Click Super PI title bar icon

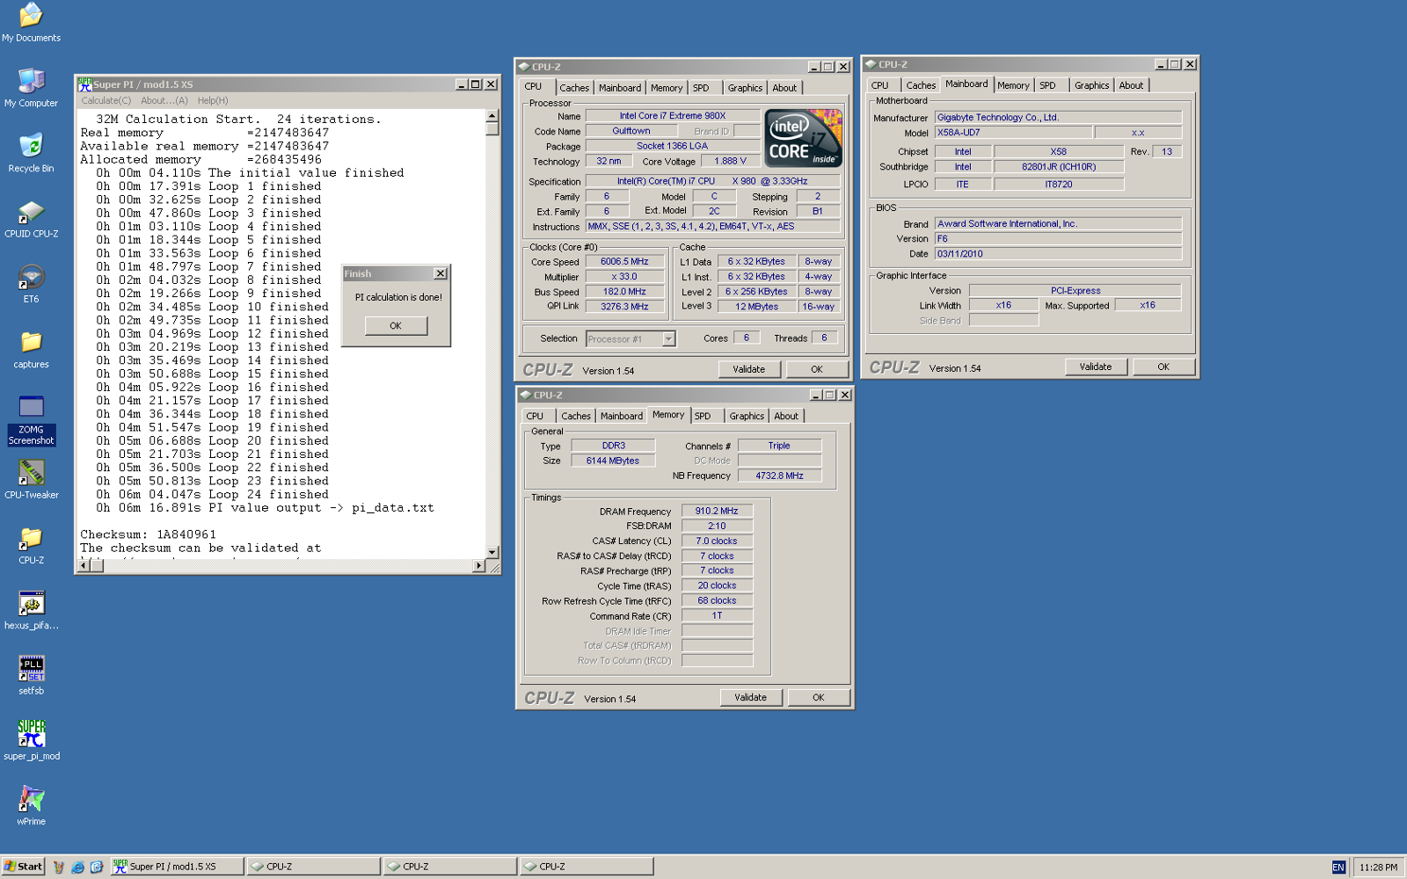click(x=84, y=84)
